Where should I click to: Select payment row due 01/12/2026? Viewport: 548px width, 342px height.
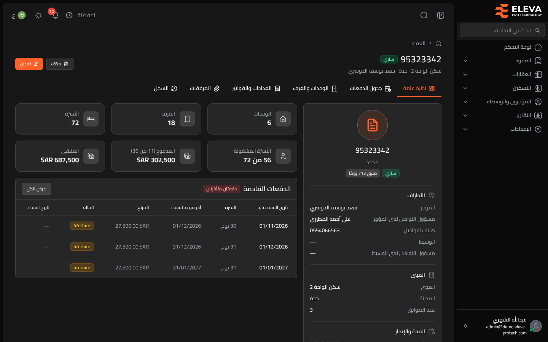(156, 247)
